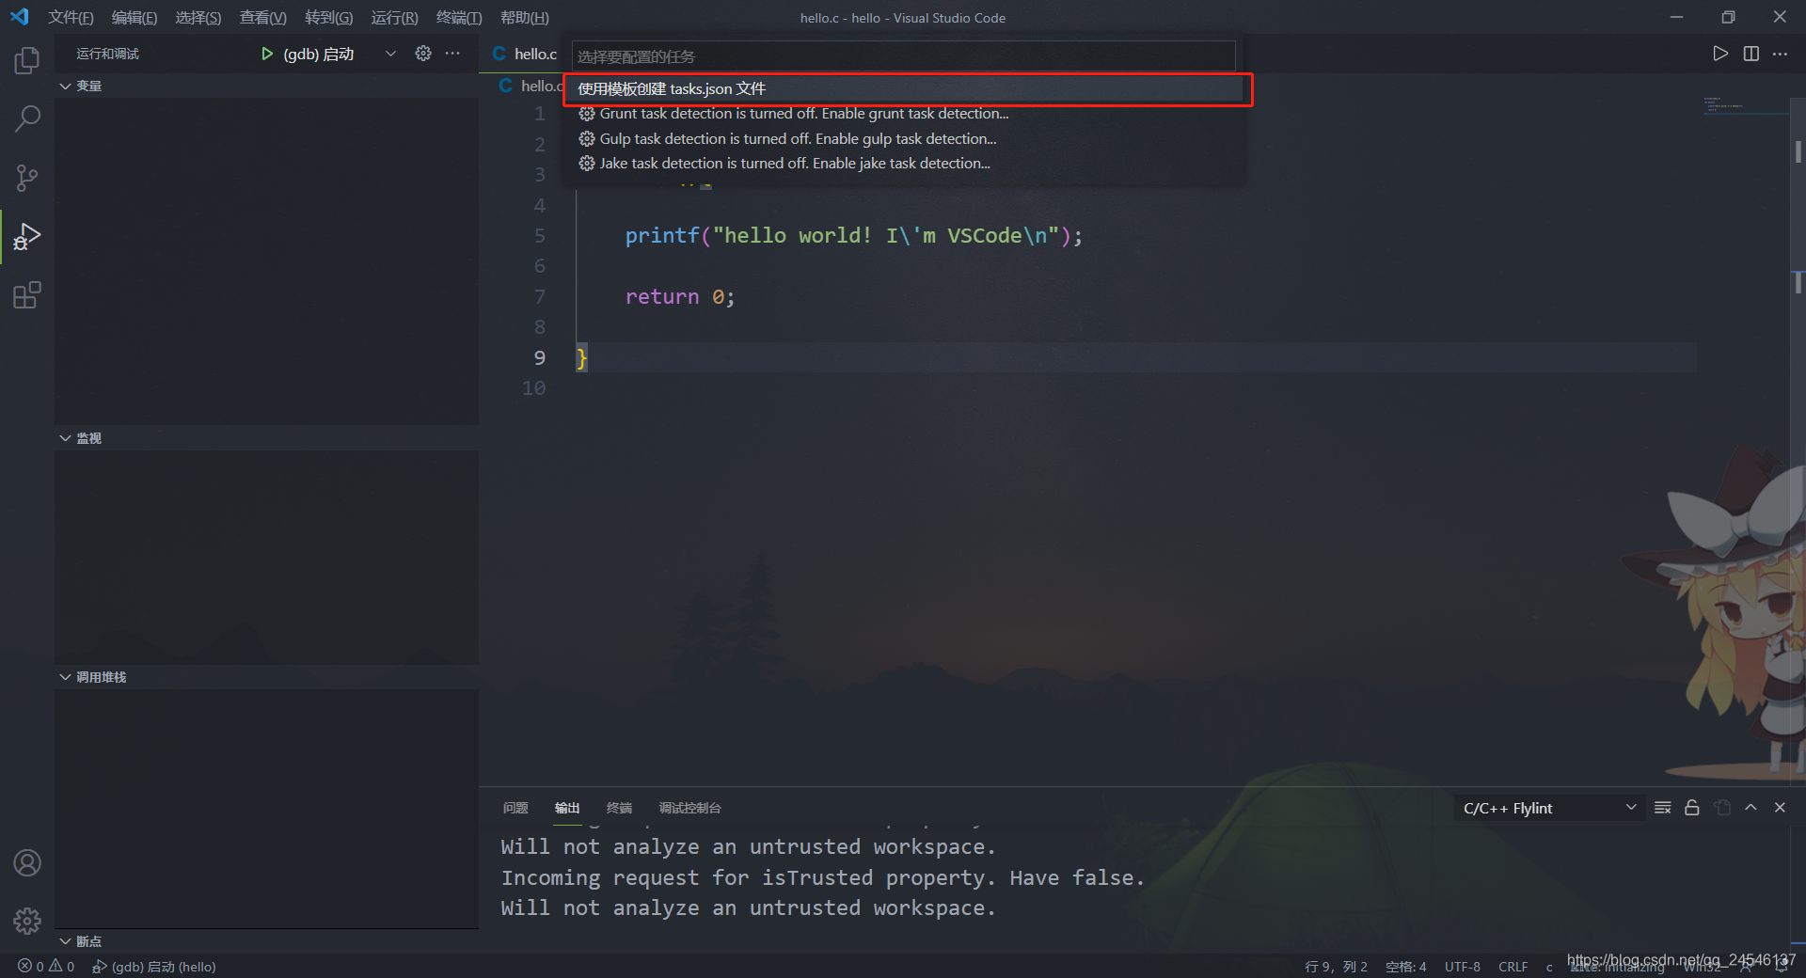Open the 选择(S) menu
This screenshot has height=978, width=1806.
(x=198, y=17)
